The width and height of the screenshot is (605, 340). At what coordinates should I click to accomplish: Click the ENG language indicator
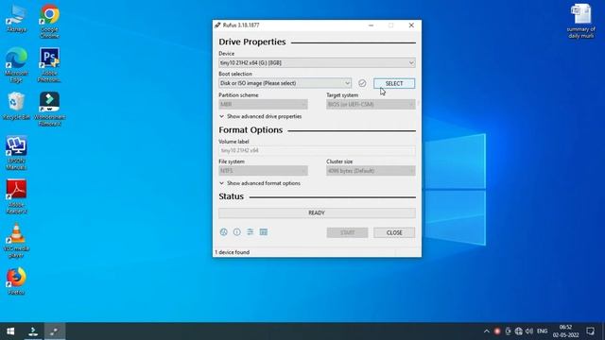click(542, 331)
